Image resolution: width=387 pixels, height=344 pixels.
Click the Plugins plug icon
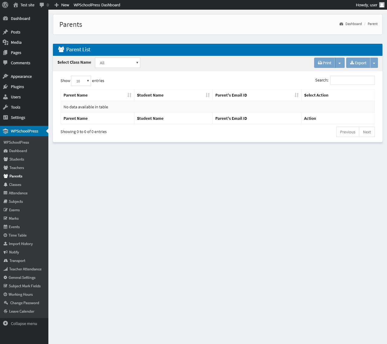[x=5, y=87]
